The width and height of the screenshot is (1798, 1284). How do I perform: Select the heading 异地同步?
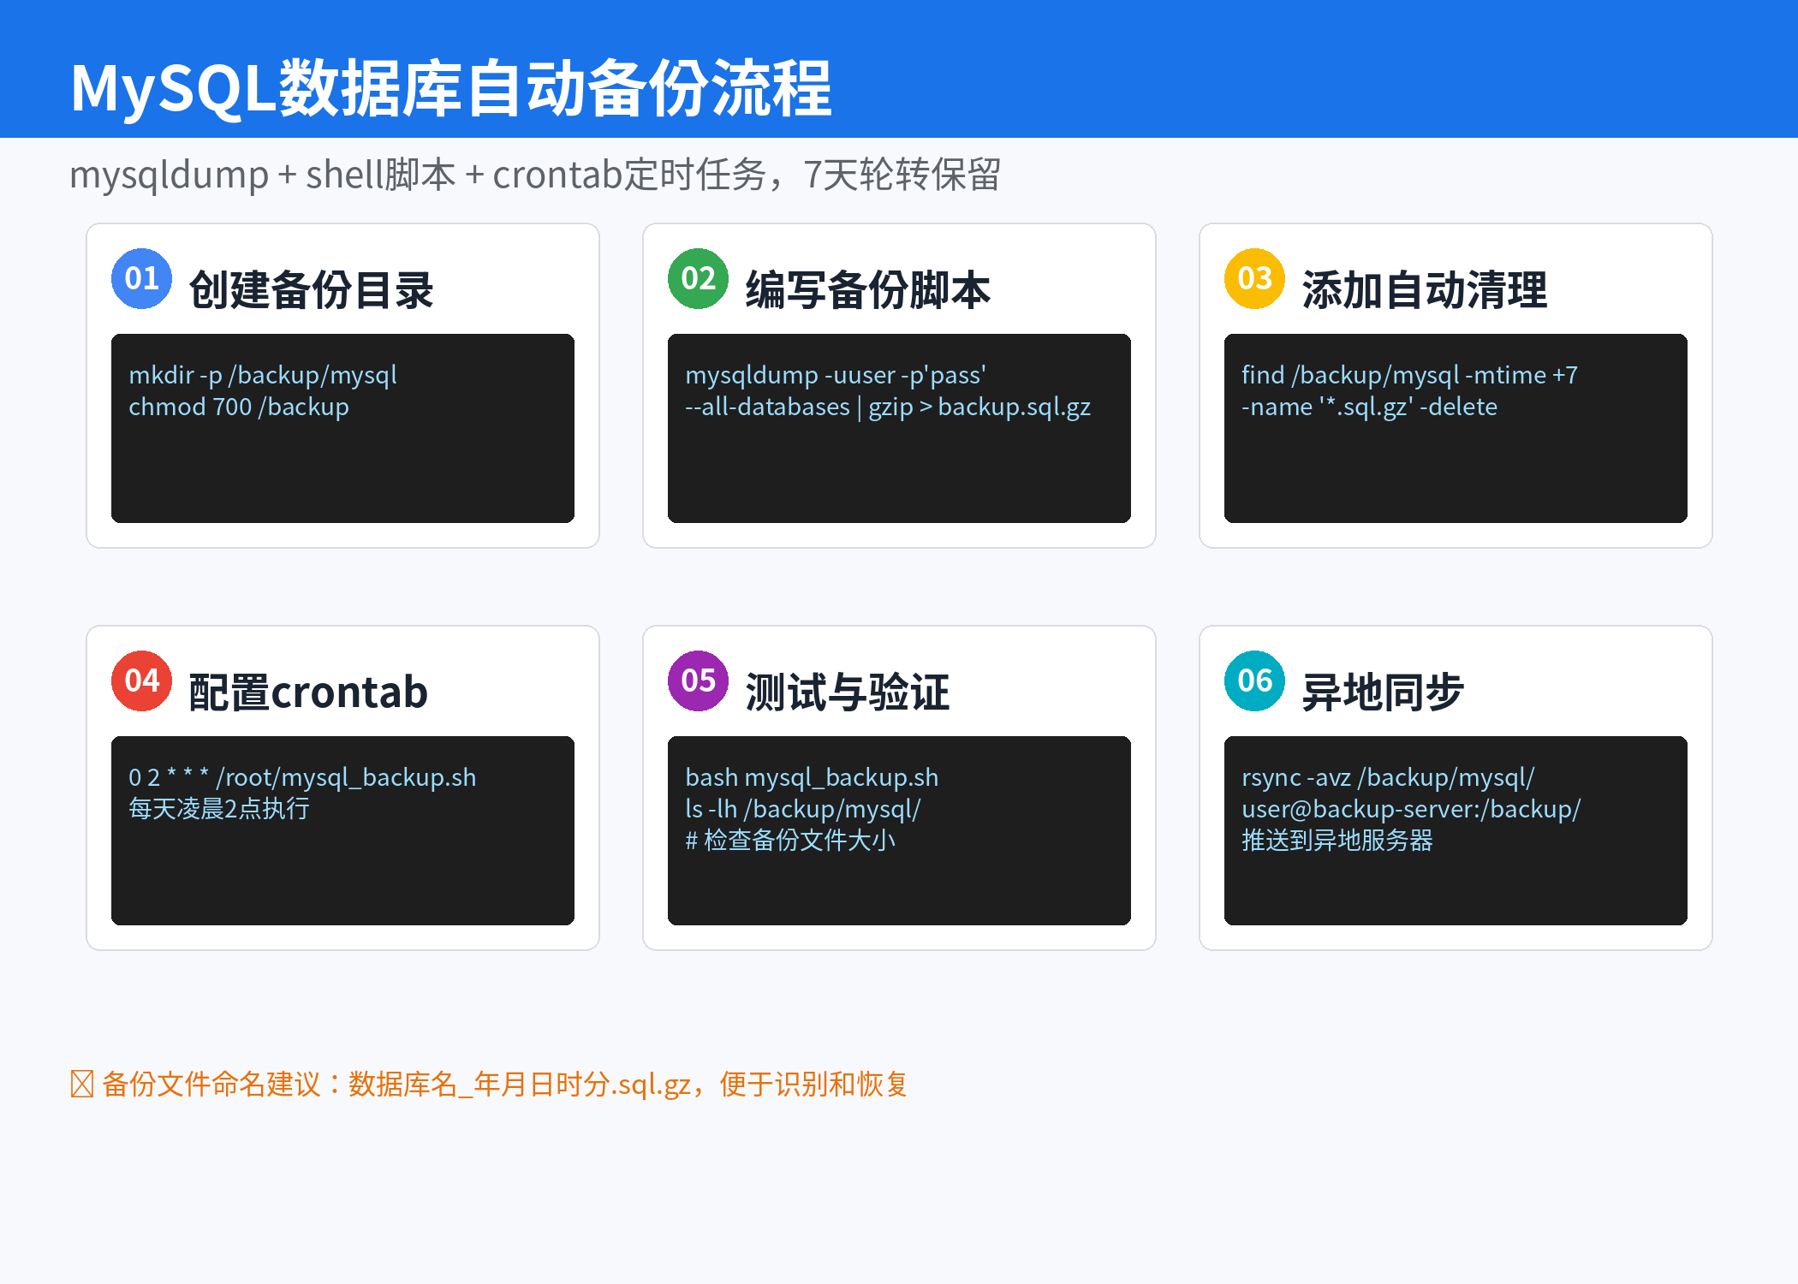1383,692
